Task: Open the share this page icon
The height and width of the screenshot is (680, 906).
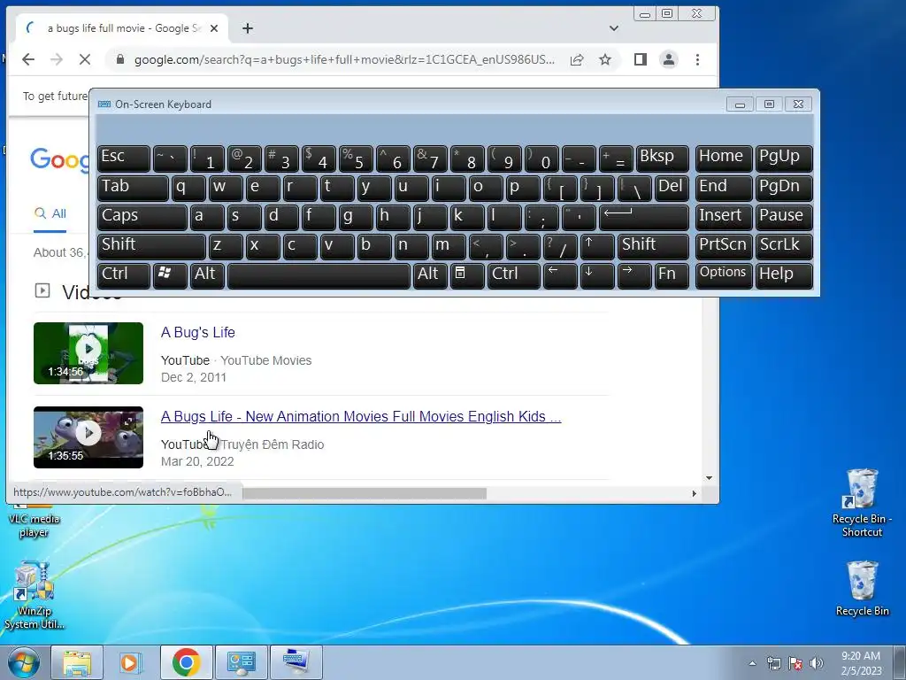Action: [x=577, y=59]
